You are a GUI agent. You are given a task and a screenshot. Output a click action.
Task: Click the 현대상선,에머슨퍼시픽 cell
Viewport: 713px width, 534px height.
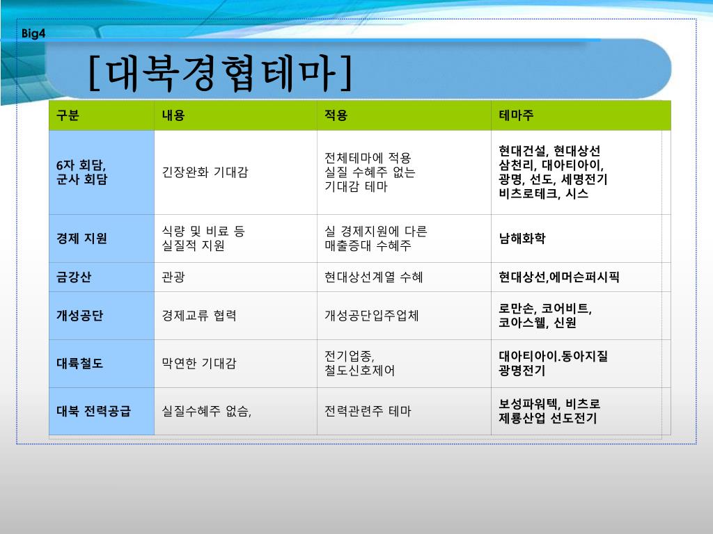pyautogui.click(x=581, y=277)
